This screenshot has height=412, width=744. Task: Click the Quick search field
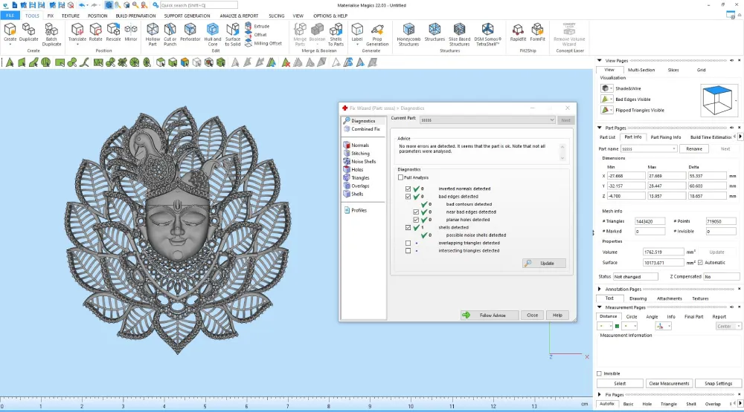click(x=199, y=5)
